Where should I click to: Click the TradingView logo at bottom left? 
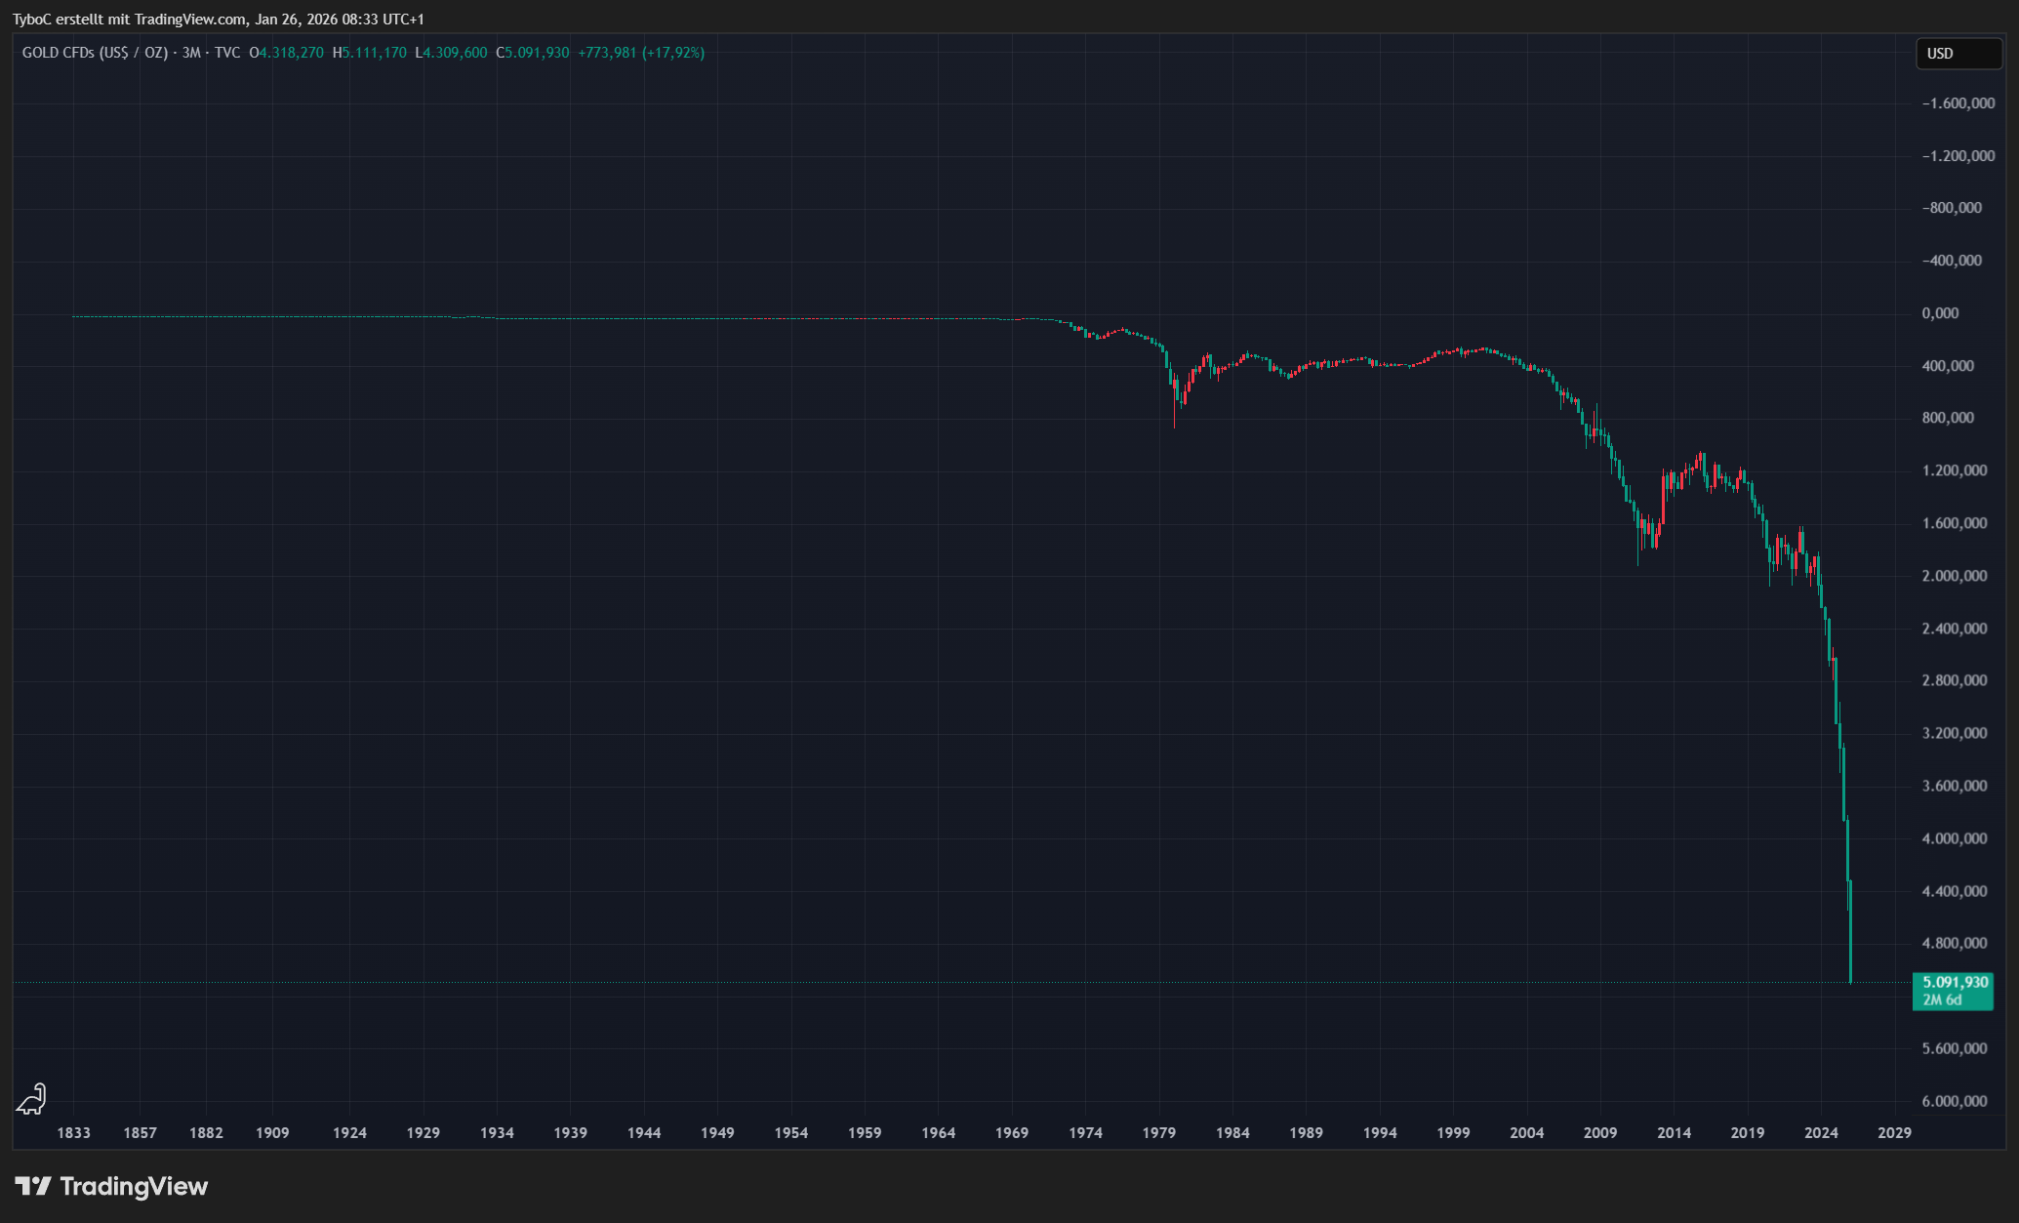pos(111,1186)
